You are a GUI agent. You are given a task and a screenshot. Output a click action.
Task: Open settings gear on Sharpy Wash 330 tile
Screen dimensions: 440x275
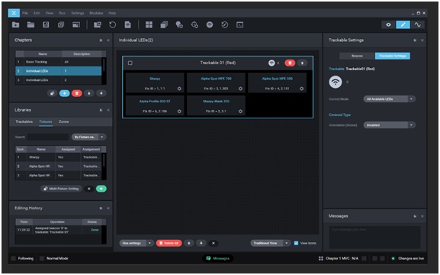[x=240, y=112]
